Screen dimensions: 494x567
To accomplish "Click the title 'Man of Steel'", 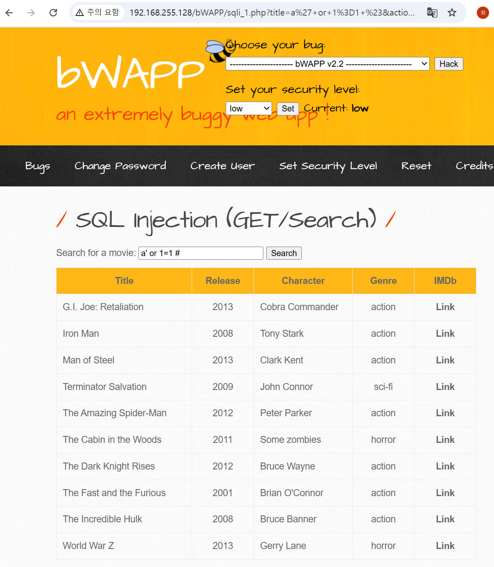I will (x=88, y=360).
